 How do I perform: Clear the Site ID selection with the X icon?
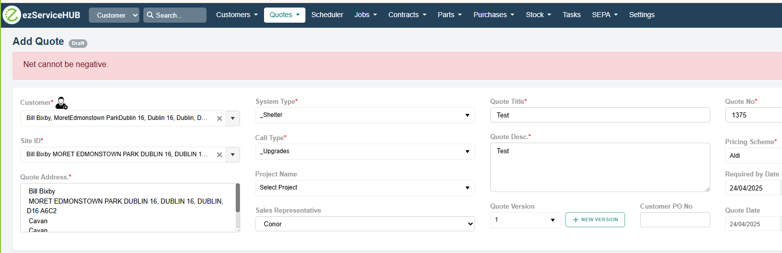click(x=220, y=155)
